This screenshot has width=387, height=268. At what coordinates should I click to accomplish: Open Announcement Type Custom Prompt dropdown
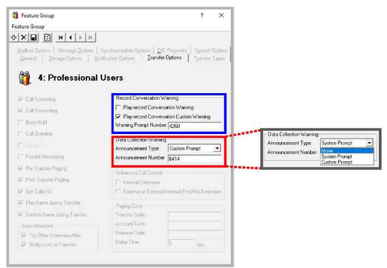point(217,149)
